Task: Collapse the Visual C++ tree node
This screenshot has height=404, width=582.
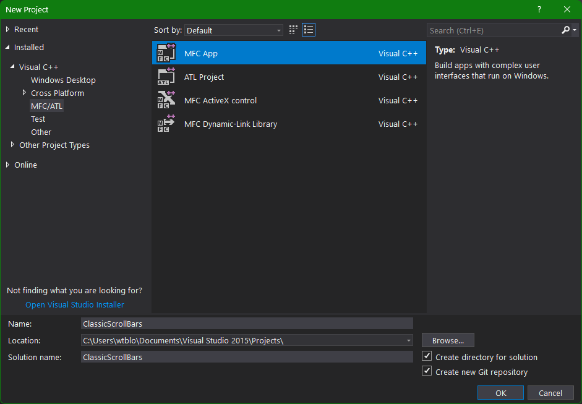Action: 12,66
